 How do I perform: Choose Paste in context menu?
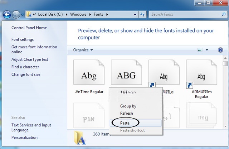136,123
